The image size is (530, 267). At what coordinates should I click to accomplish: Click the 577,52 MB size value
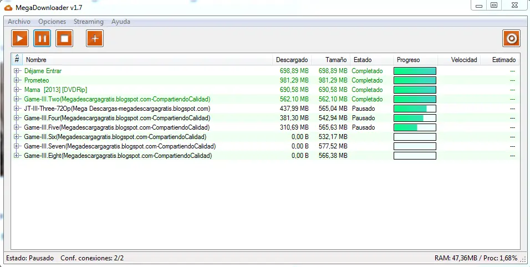point(333,146)
